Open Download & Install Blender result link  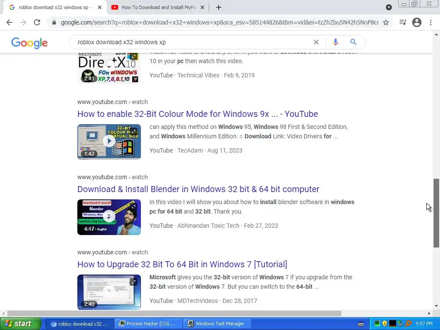pos(198,189)
